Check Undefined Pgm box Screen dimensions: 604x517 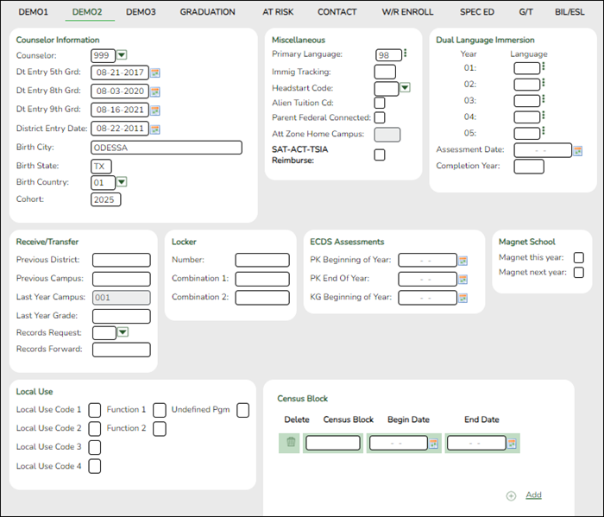pos(242,410)
